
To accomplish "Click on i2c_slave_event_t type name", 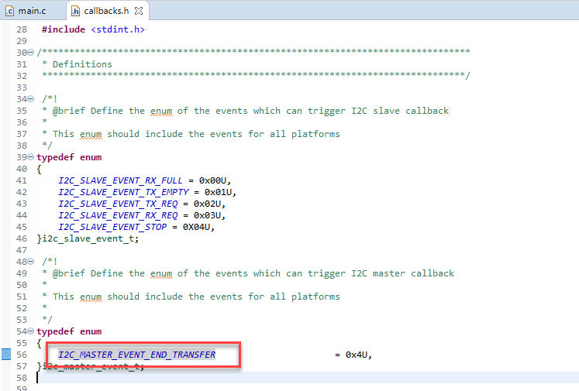I will (x=88, y=238).
